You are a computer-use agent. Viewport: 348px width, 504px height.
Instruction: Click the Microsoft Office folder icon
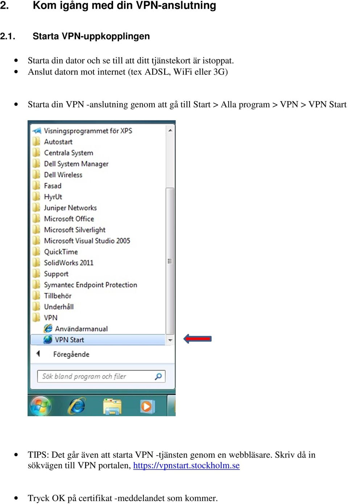(x=36, y=218)
